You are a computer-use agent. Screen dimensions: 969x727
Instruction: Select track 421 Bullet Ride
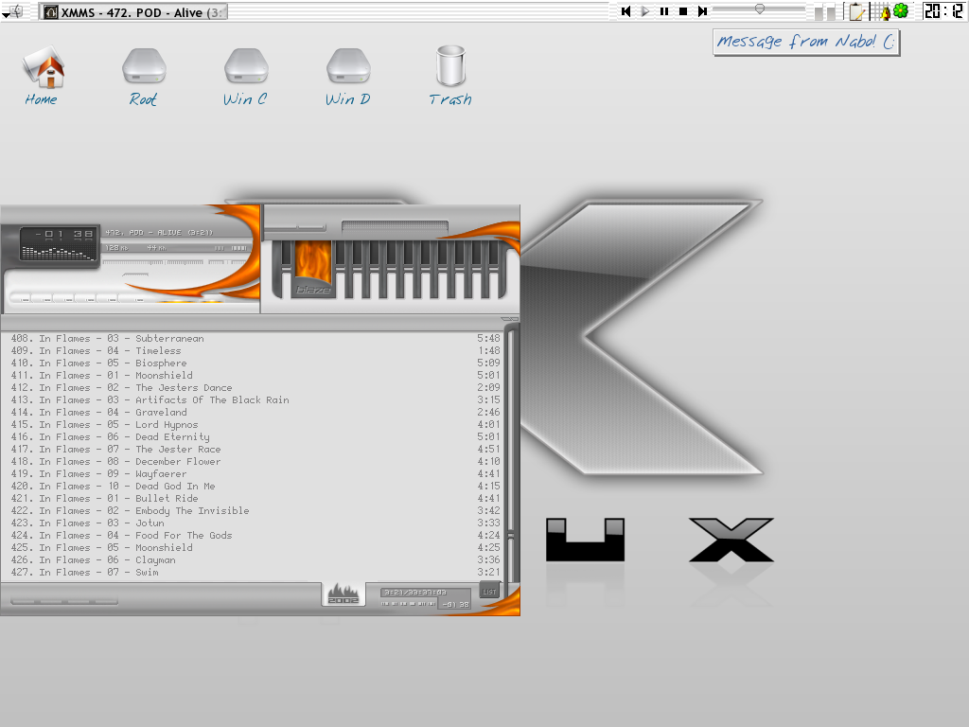(x=255, y=498)
